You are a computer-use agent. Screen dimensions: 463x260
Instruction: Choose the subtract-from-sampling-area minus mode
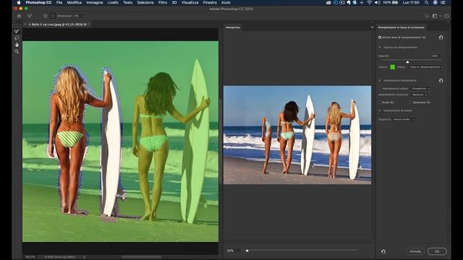point(53,16)
